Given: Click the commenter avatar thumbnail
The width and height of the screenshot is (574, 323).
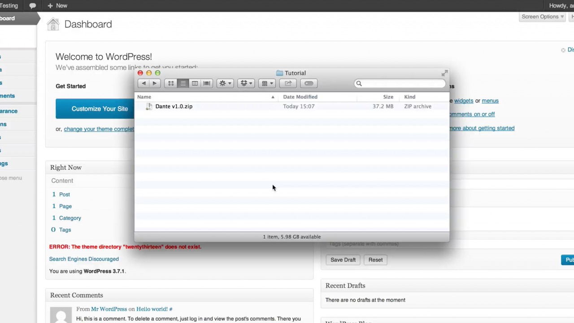Looking at the screenshot, I should 61,315.
